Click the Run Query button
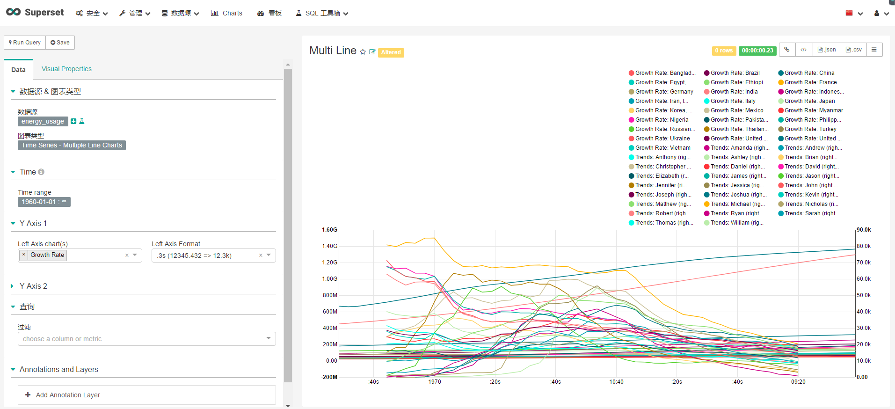 (25, 43)
